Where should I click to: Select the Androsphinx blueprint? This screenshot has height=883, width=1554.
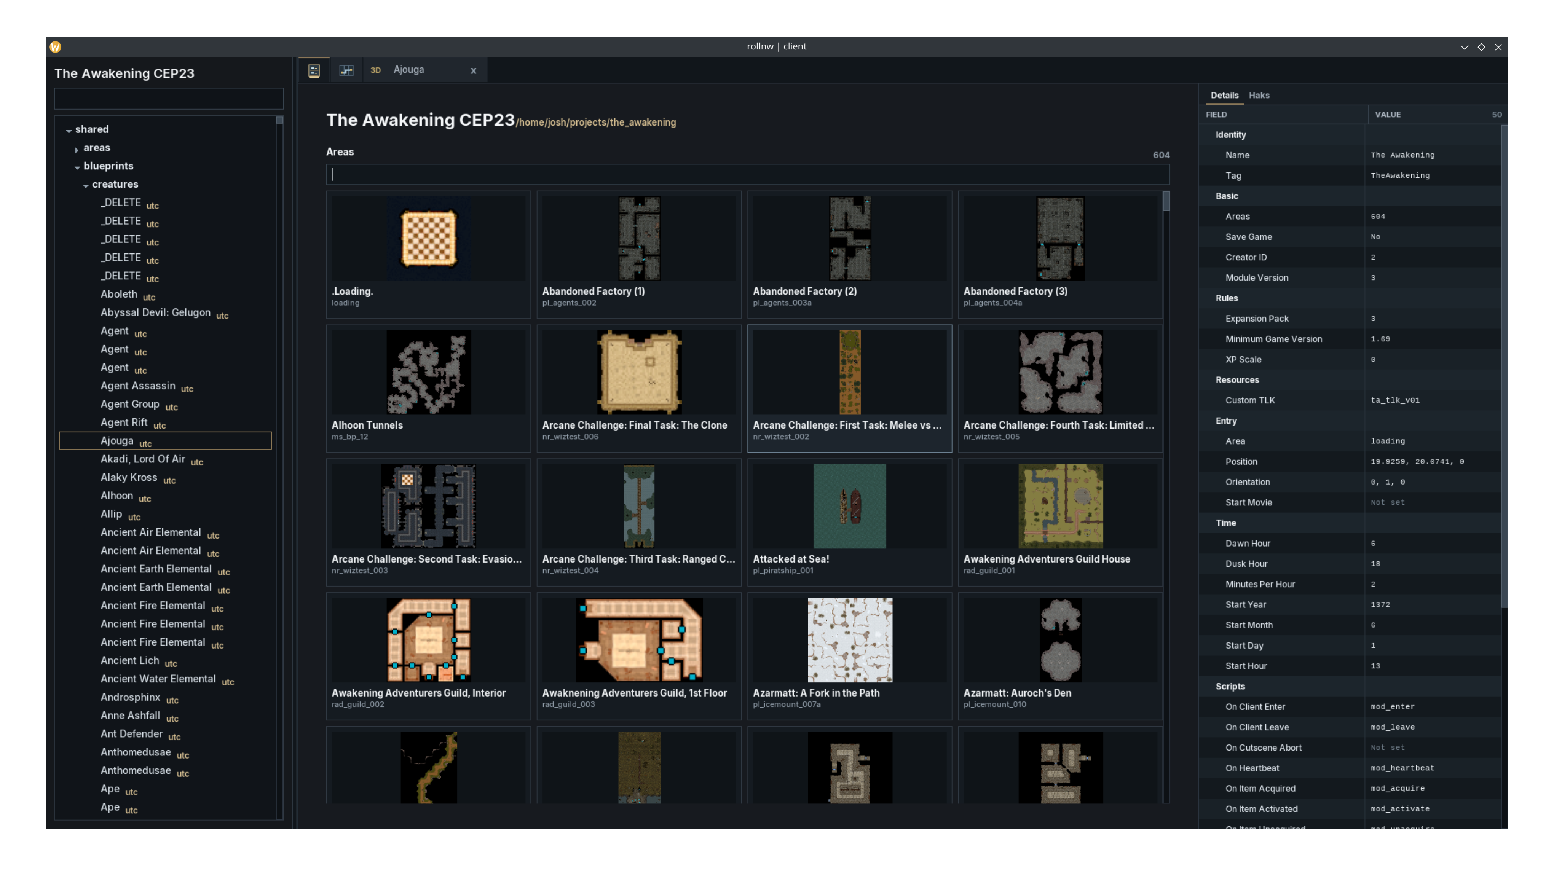tap(165, 697)
